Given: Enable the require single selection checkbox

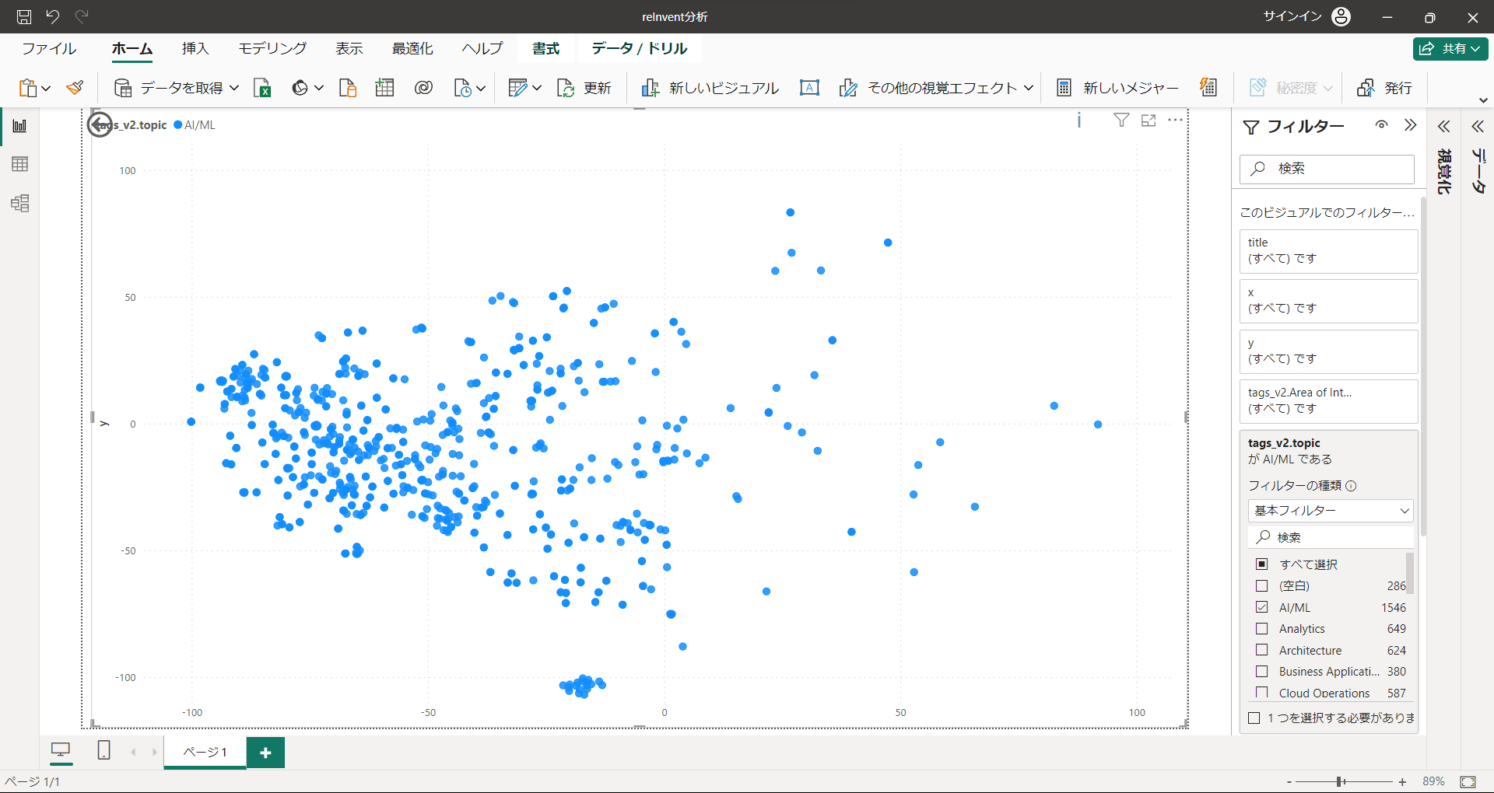Looking at the screenshot, I should click(x=1254, y=718).
